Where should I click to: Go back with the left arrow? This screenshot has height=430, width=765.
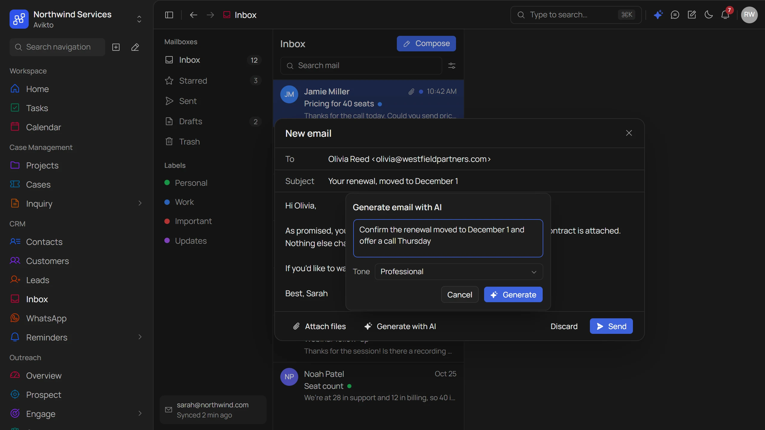coord(194,15)
